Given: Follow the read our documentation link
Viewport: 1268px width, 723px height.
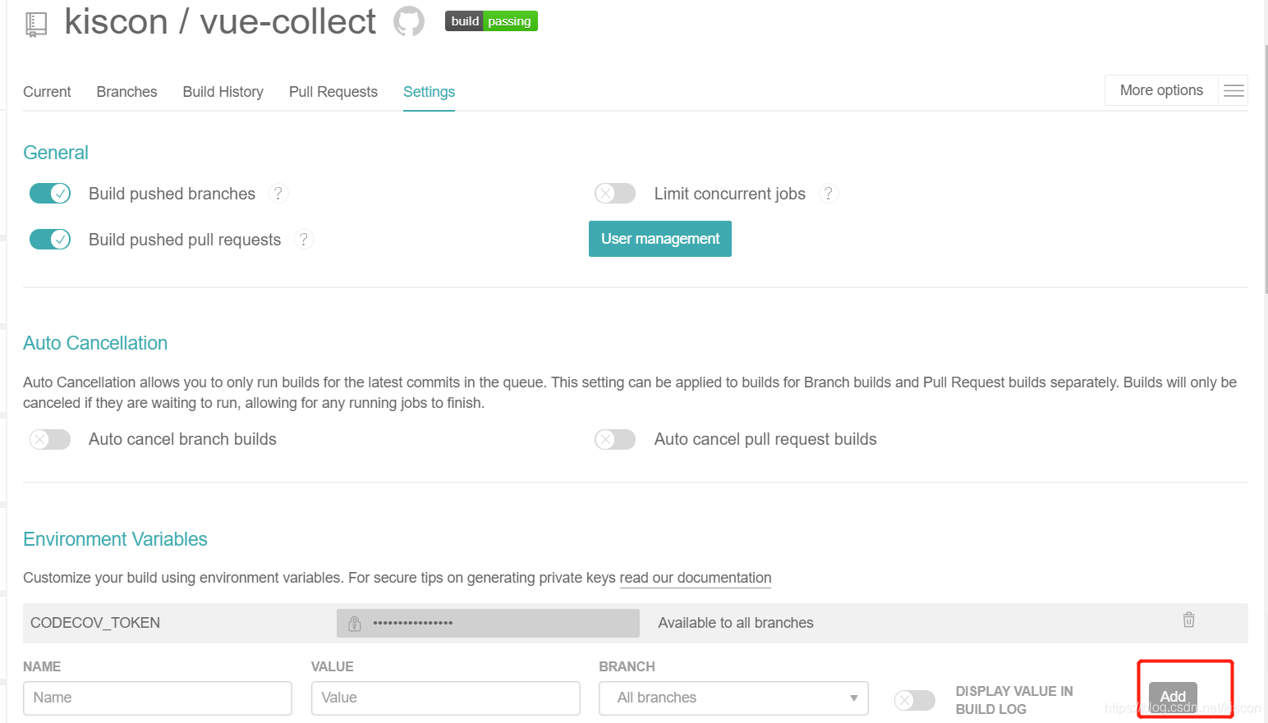Looking at the screenshot, I should coord(695,578).
